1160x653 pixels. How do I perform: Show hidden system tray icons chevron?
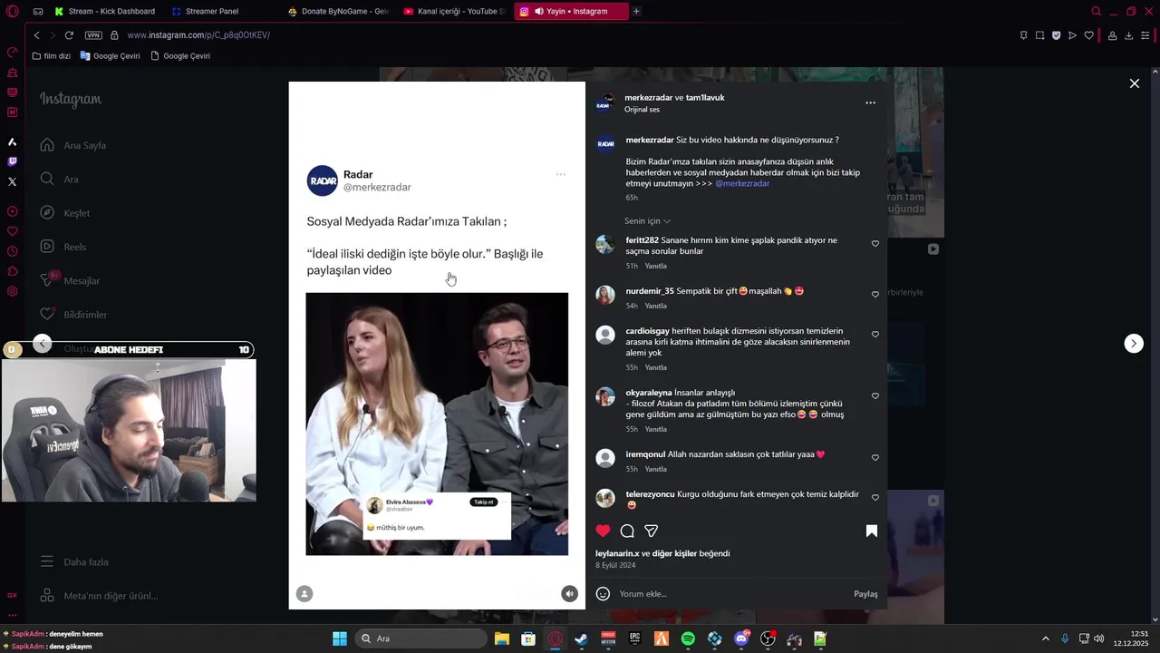coord(1045,639)
